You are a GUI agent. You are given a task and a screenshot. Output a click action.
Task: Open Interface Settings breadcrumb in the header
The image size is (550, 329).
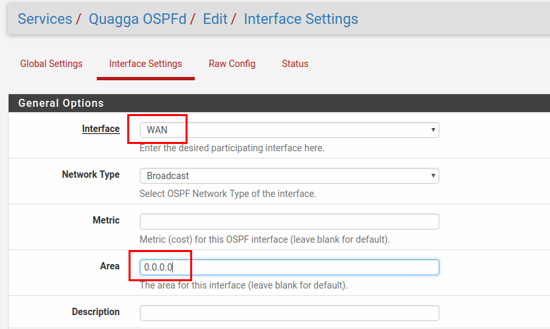[301, 19]
